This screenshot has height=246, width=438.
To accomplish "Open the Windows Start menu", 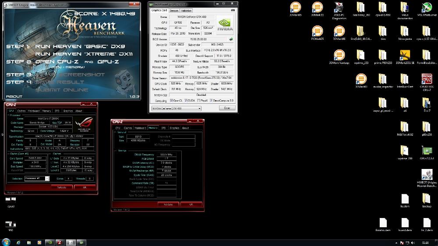I will [x=6, y=242].
